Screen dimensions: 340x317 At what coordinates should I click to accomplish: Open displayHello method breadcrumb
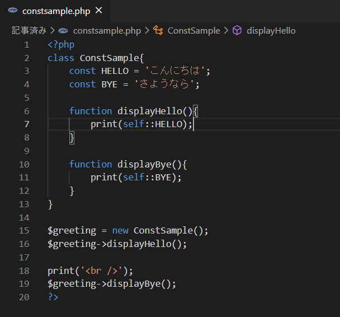tap(271, 31)
